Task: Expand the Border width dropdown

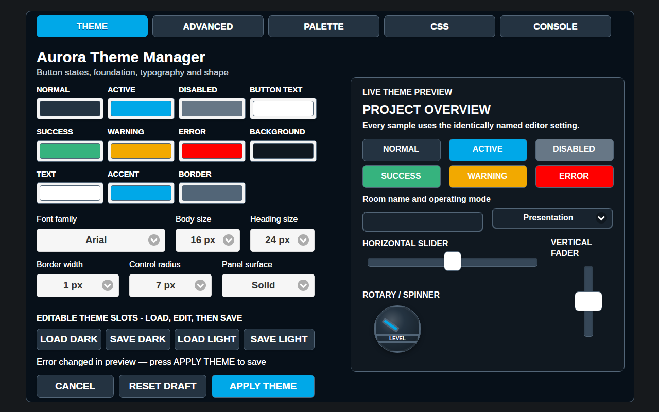Action: [78, 285]
